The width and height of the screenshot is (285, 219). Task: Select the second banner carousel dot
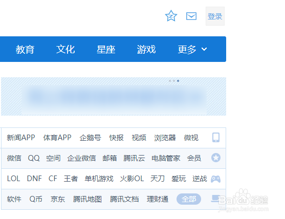(x=174, y=81)
